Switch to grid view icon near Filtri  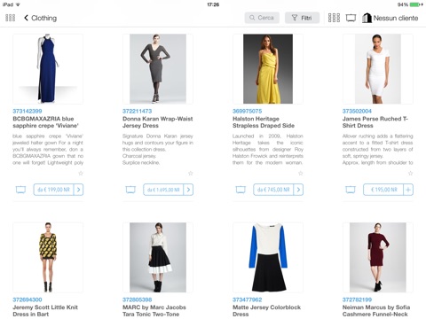[x=334, y=18]
